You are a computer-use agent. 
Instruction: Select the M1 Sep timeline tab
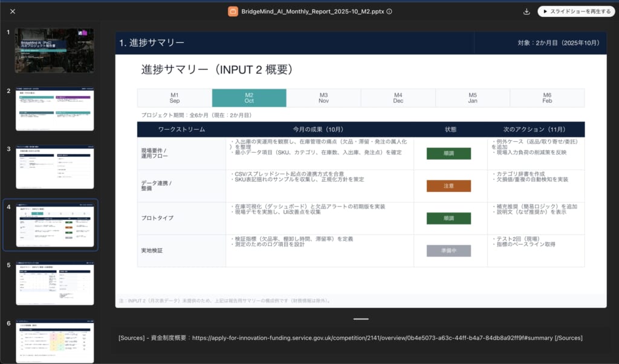coord(174,97)
